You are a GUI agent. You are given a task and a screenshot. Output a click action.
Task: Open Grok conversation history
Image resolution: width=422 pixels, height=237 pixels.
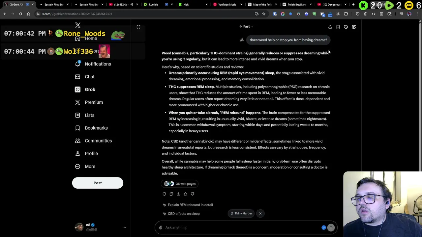coord(346,27)
